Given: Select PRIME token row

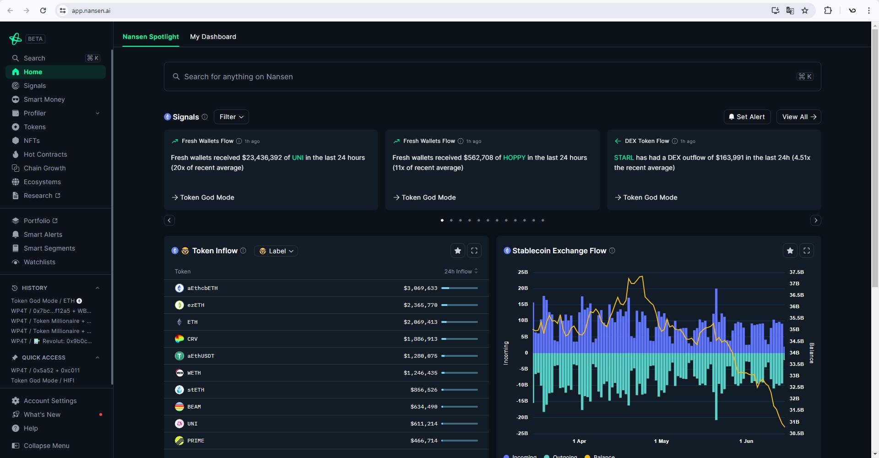Looking at the screenshot, I should coord(326,441).
